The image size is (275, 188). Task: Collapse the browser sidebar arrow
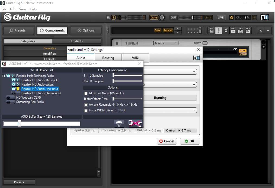click(107, 30)
